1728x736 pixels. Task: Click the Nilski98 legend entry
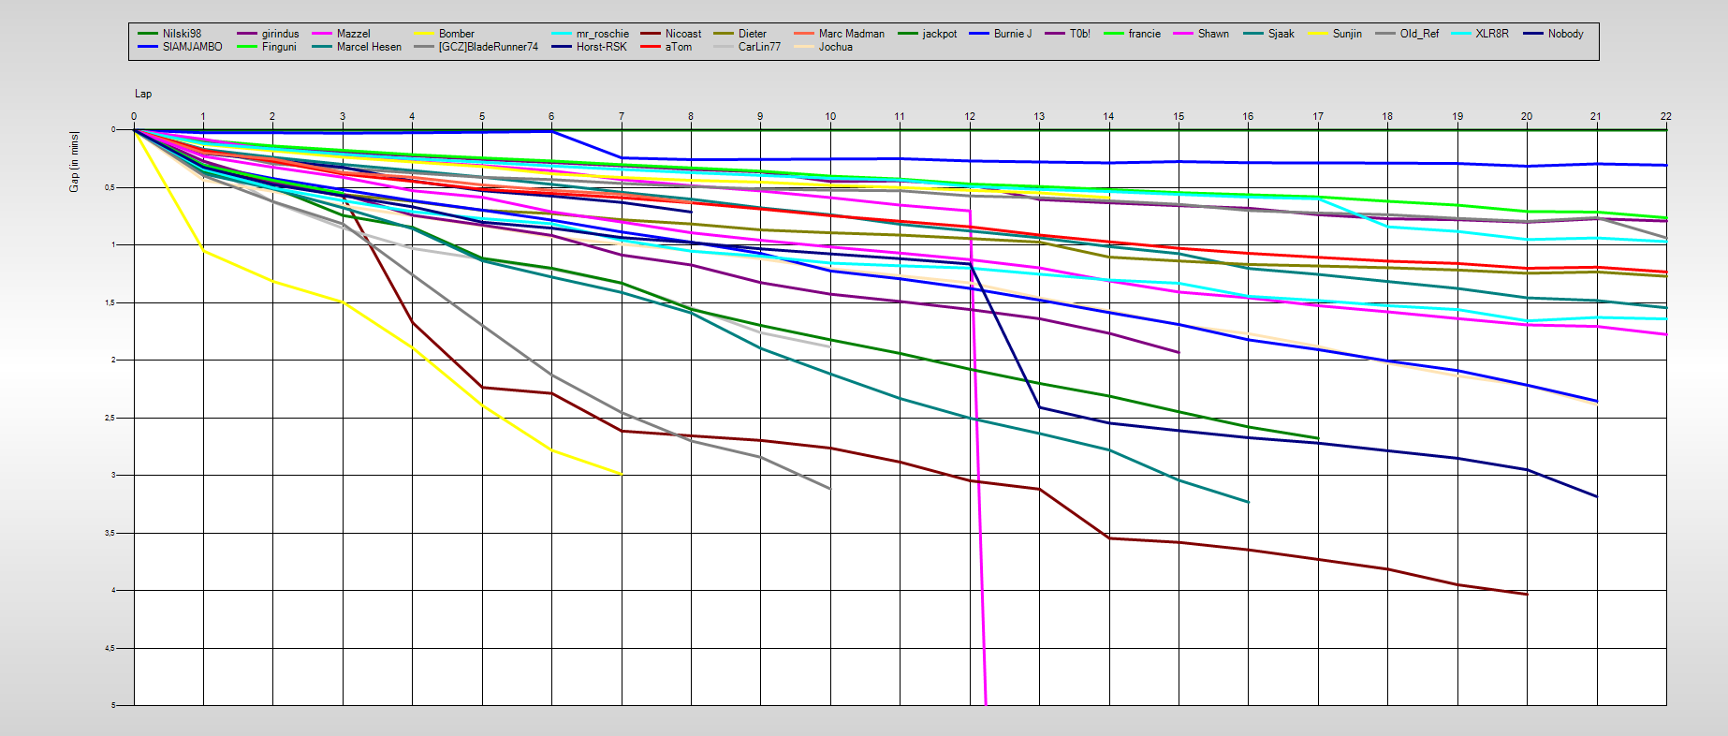tap(182, 34)
